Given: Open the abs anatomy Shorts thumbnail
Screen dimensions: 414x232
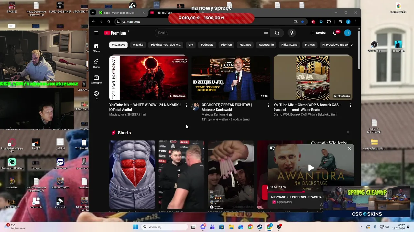Looking at the screenshot, I should pos(132,175).
